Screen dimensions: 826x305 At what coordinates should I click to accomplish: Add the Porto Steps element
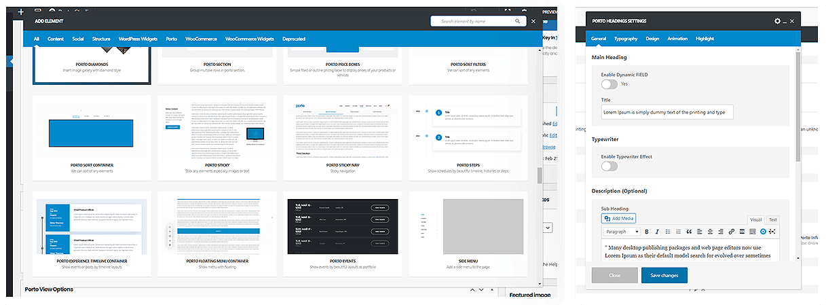pyautogui.click(x=468, y=138)
